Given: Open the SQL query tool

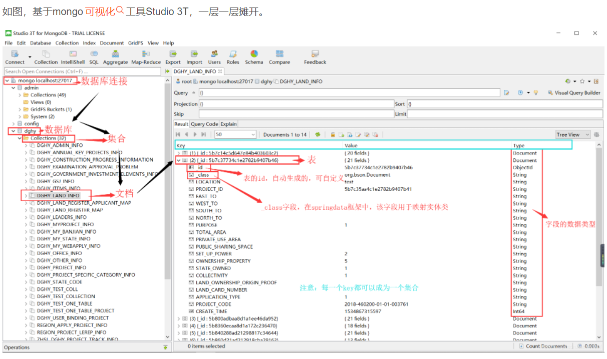Looking at the screenshot, I should 94,57.
